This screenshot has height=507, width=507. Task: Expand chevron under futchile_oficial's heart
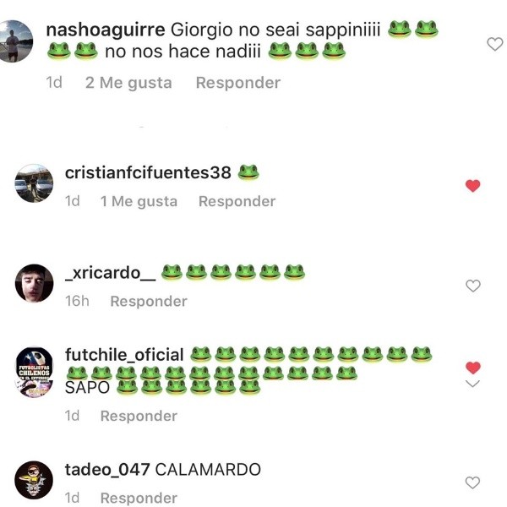[472, 384]
